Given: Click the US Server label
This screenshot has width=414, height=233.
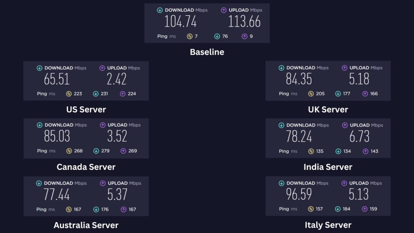Looking at the screenshot, I should click(86, 109).
